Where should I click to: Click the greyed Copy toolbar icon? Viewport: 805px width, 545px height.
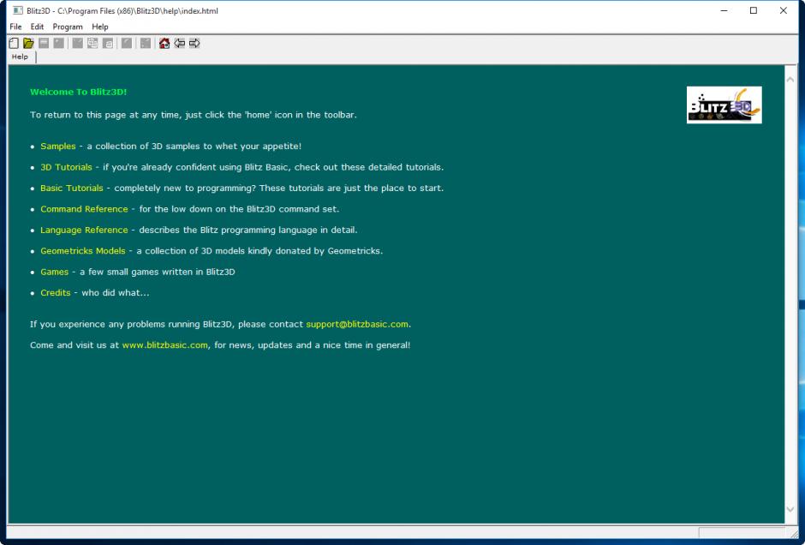pyautogui.click(x=92, y=43)
